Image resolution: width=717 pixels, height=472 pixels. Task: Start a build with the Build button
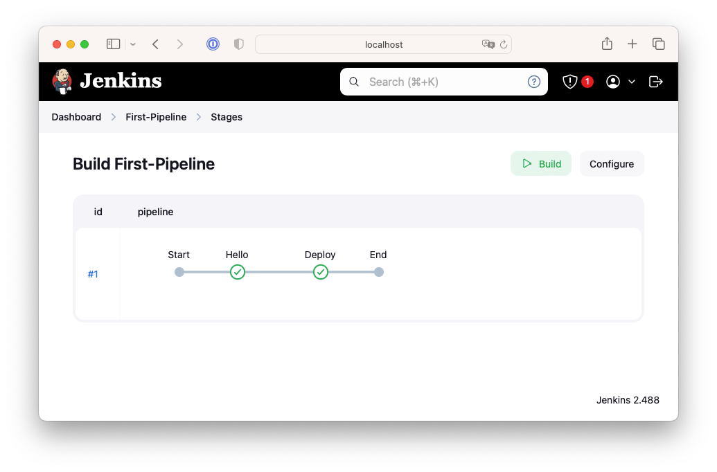541,163
